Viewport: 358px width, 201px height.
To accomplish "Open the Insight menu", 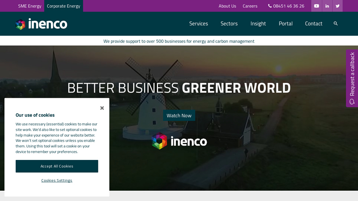I will 258,24.
